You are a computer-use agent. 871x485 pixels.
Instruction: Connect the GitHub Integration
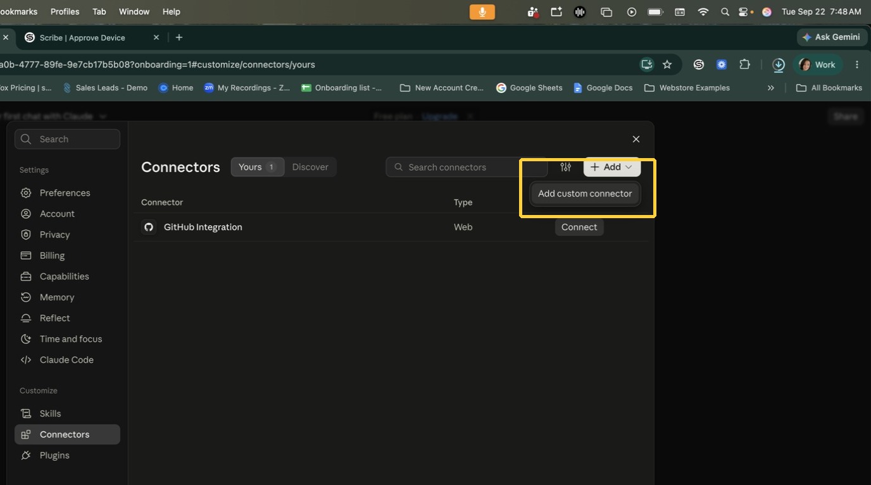click(579, 227)
